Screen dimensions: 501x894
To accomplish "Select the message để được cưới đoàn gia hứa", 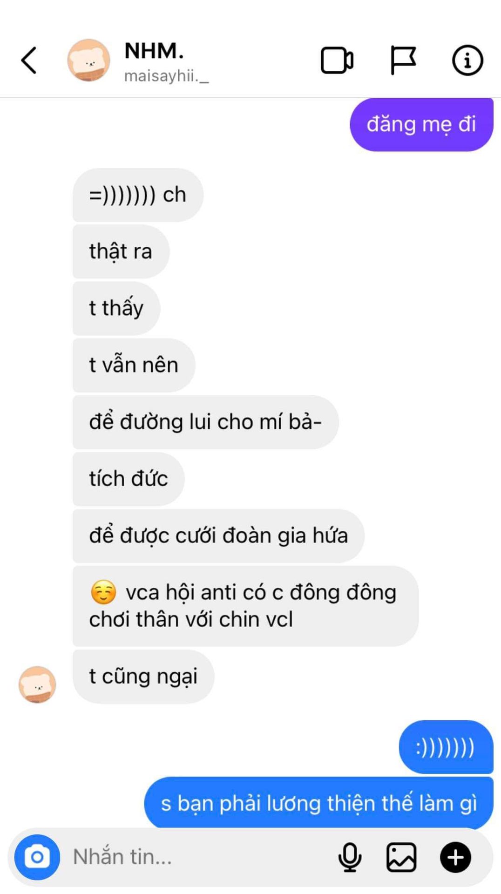I will point(218,535).
